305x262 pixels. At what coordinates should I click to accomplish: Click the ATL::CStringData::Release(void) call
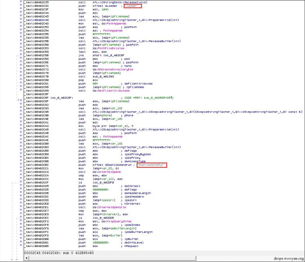(x=120, y=2)
